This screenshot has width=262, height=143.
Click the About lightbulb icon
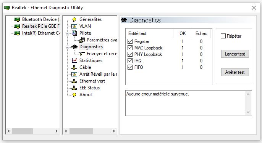click(x=74, y=95)
